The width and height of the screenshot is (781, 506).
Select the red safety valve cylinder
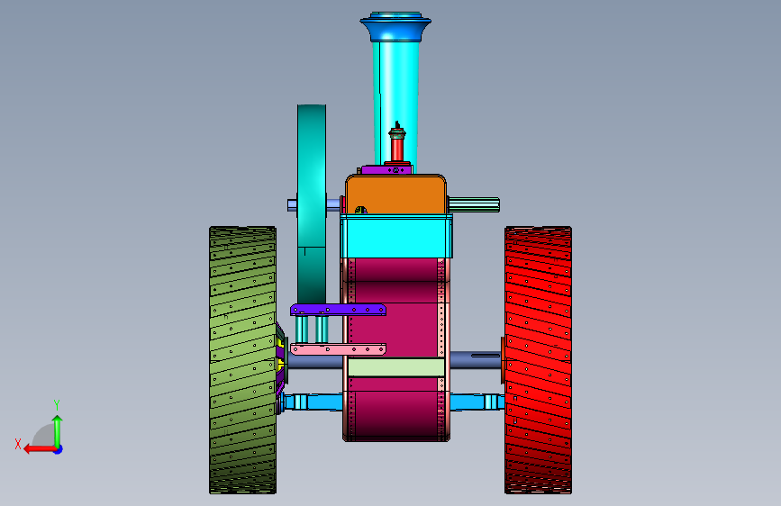click(397, 148)
